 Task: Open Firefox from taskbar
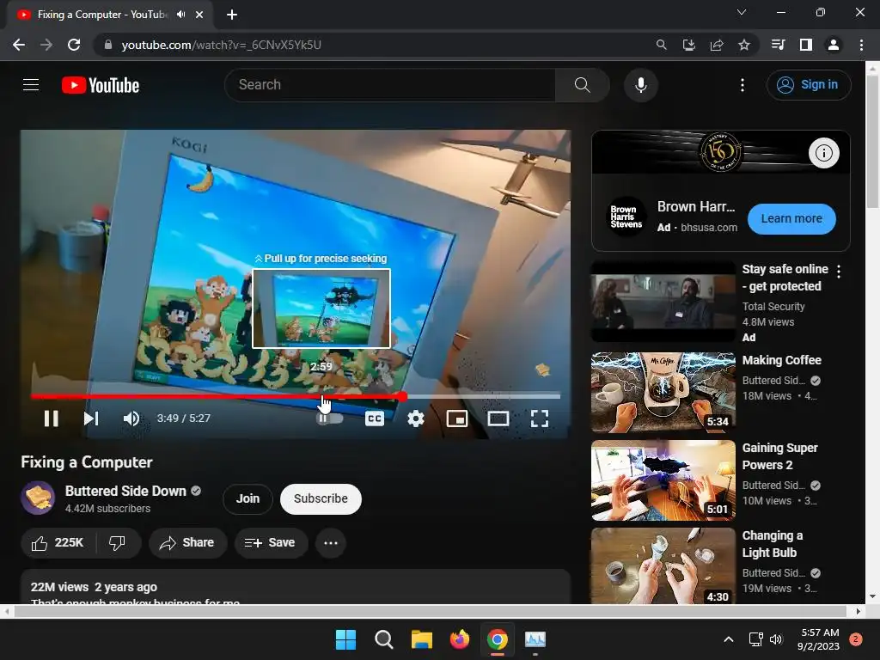[x=460, y=639]
